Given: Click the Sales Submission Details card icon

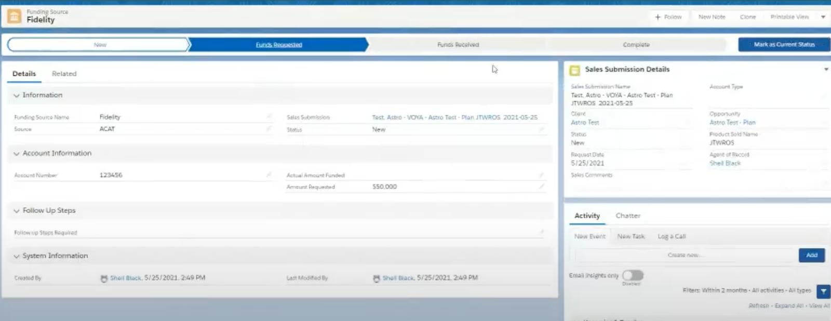Looking at the screenshot, I should 575,70.
